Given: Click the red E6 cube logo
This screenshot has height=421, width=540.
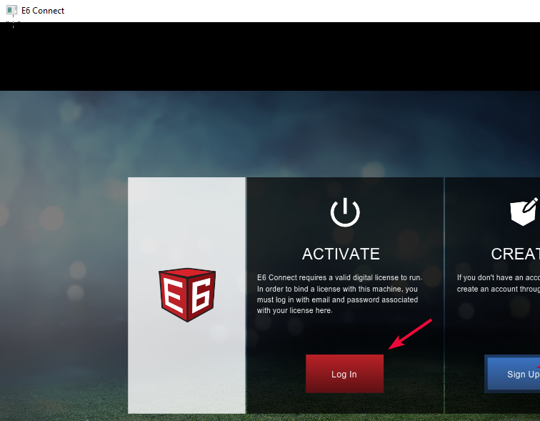Looking at the screenshot, I should pos(187,294).
